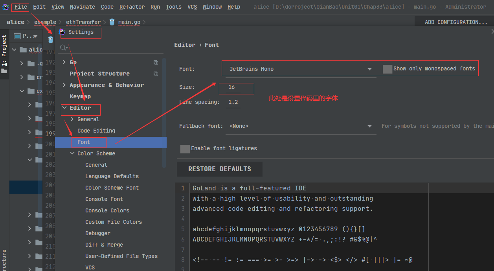Open the Code menu
494x271 pixels.
point(107,7)
